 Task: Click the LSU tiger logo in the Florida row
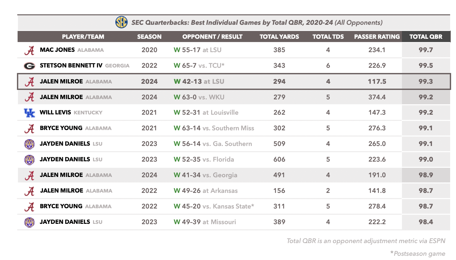click(30, 160)
